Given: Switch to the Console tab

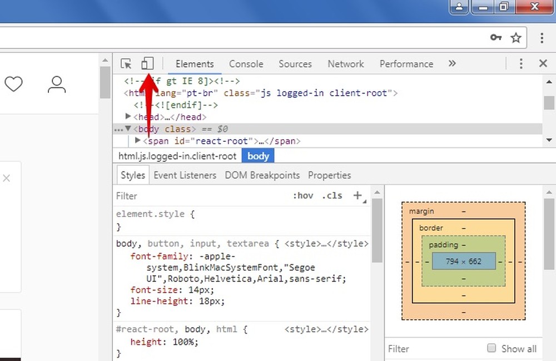Looking at the screenshot, I should 246,64.
